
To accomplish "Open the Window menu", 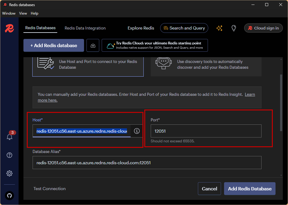I will pyautogui.click(x=9, y=13).
